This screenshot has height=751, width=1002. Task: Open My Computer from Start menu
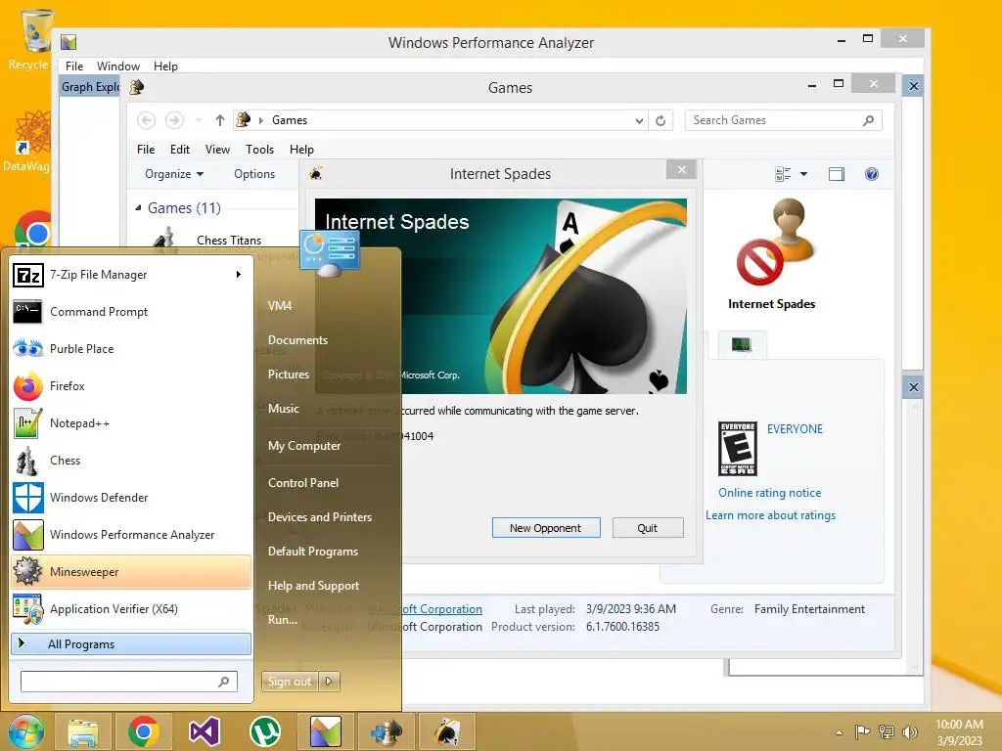point(304,446)
